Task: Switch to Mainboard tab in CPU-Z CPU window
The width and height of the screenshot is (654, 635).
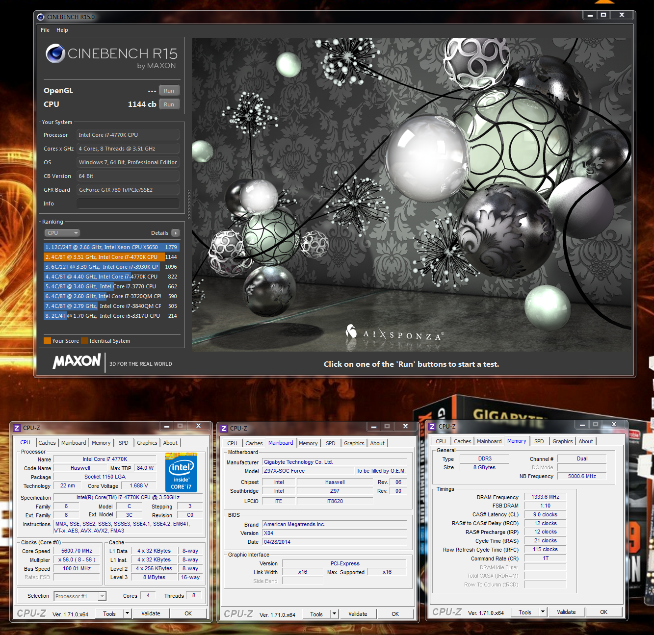Action: click(74, 443)
